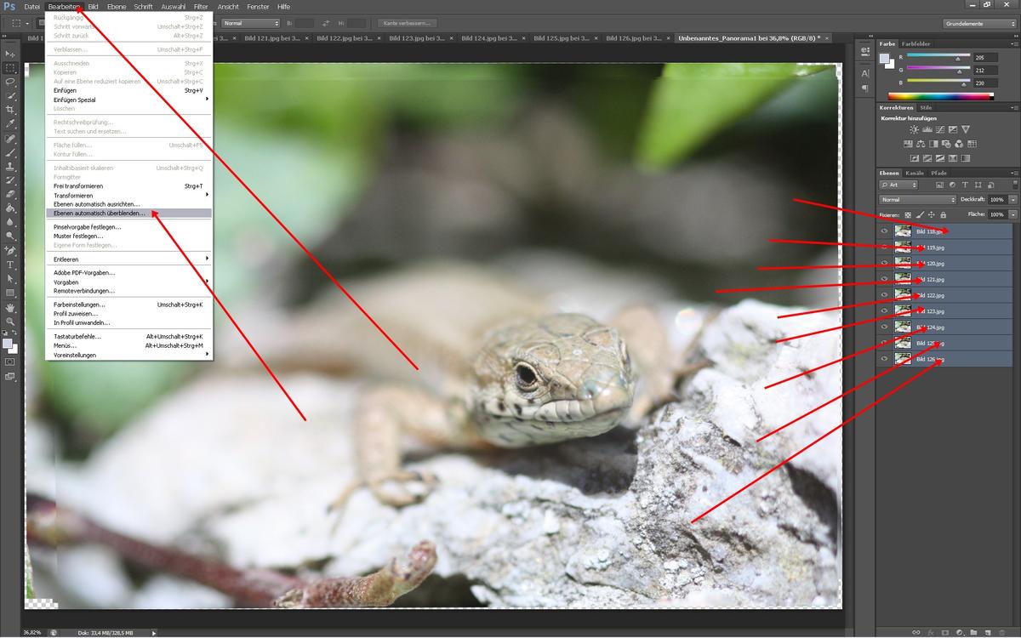The height and width of the screenshot is (638, 1021).
Task: Delete layer with trash icon
Action: click(1002, 632)
